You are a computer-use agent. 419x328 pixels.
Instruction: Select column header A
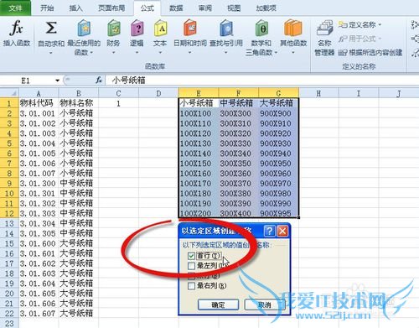(x=39, y=93)
